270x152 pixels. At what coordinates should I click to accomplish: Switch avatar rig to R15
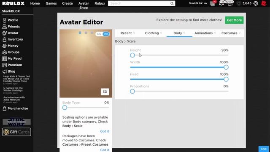click(106, 34)
